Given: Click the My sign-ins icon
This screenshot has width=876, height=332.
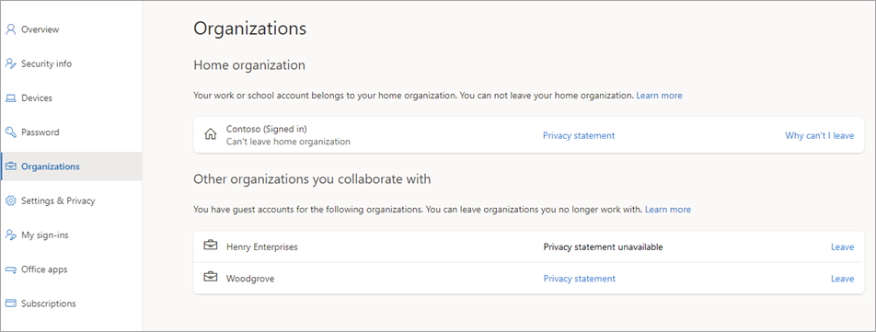Looking at the screenshot, I should (x=11, y=235).
